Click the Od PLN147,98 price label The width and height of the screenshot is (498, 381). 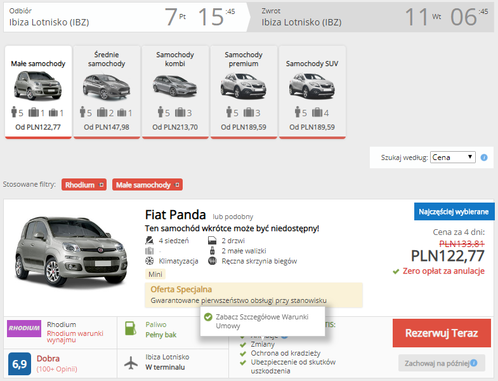[107, 127]
